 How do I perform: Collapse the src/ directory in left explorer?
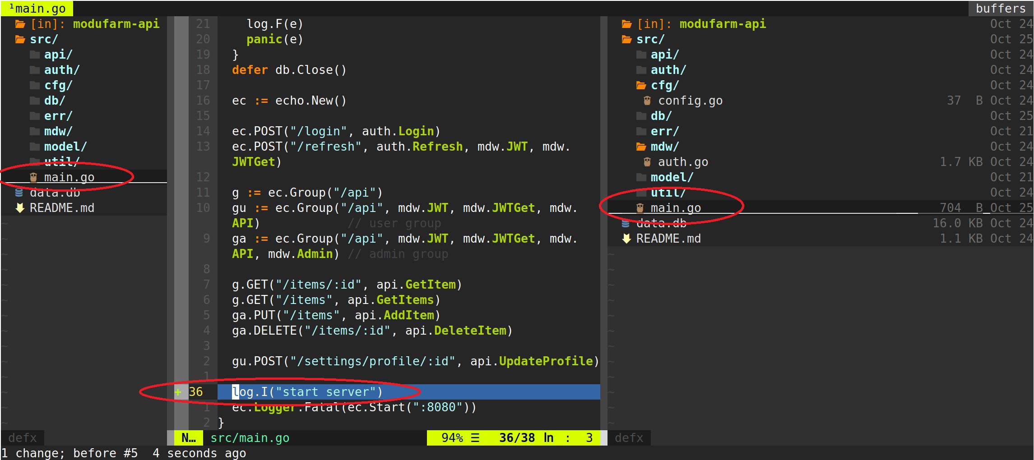[x=43, y=39]
